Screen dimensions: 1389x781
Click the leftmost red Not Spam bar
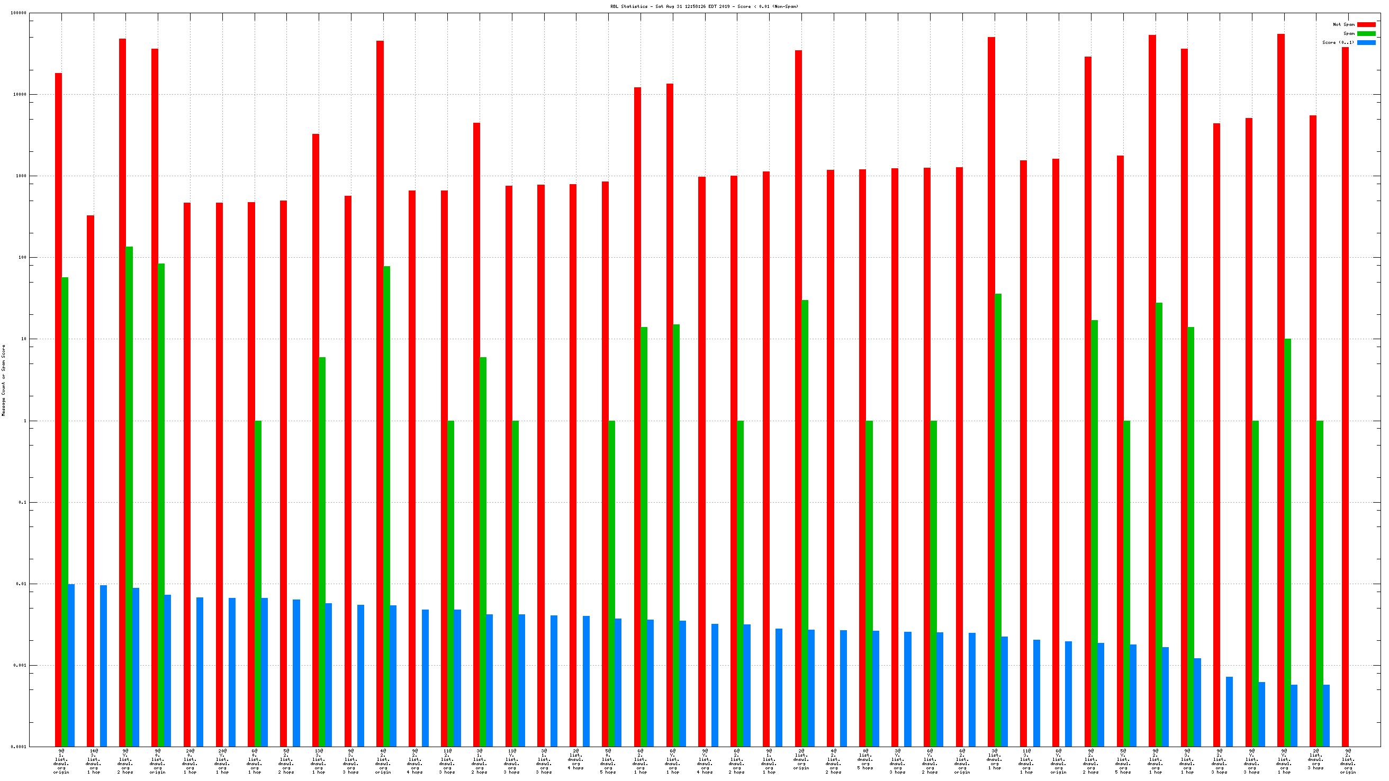pyautogui.click(x=58, y=410)
